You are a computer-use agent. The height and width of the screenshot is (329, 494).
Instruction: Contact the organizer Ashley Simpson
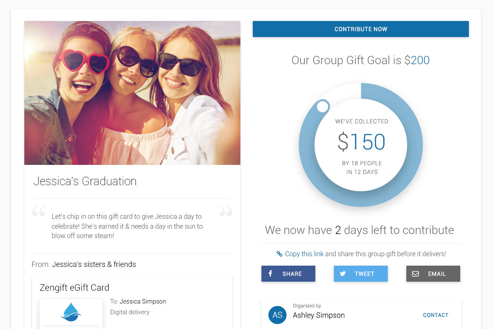[436, 315]
